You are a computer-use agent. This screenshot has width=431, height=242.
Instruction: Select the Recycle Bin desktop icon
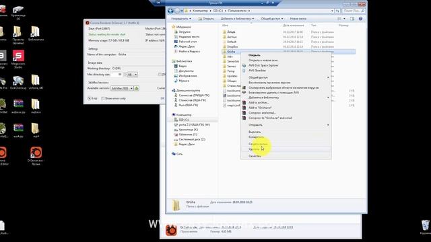coord(426,227)
